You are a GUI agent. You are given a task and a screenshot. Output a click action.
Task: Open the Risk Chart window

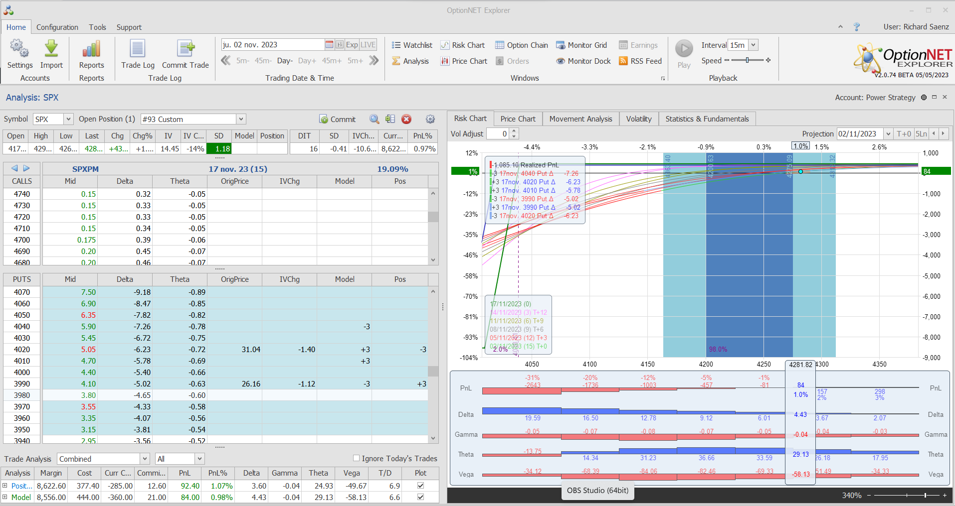point(463,45)
